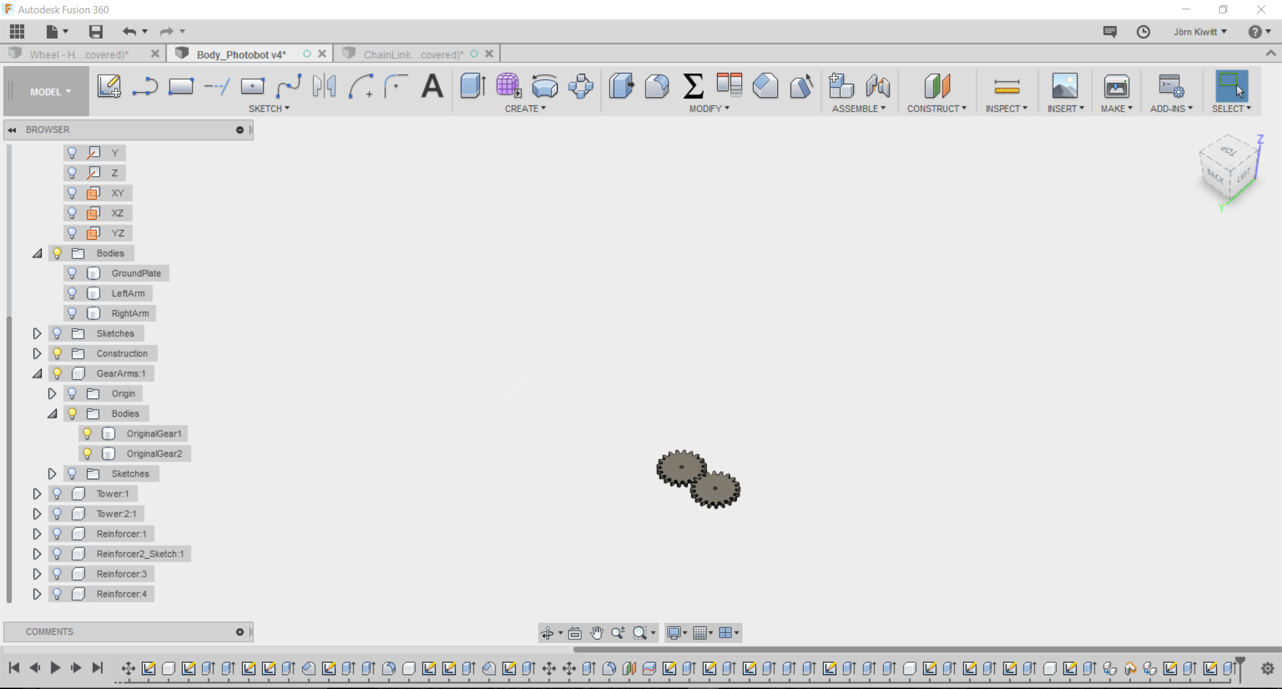1282x689 pixels.
Task: Open the CREATE menu
Action: [x=525, y=108]
